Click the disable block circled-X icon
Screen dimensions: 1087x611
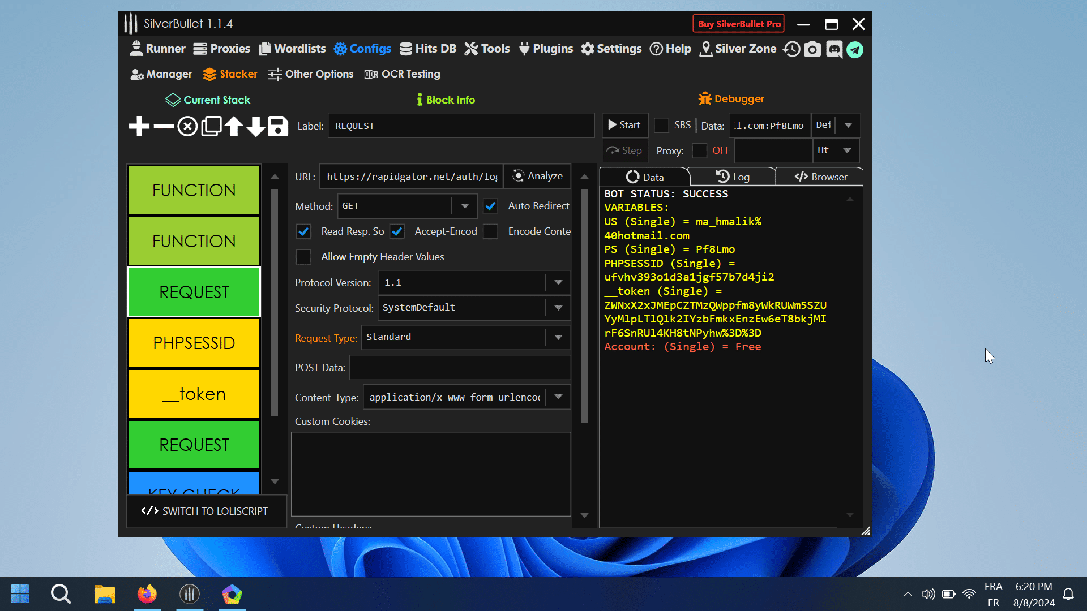(x=187, y=126)
